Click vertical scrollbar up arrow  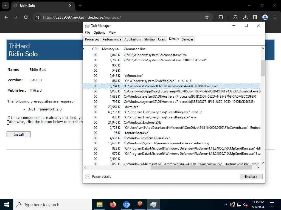pos(263,48)
